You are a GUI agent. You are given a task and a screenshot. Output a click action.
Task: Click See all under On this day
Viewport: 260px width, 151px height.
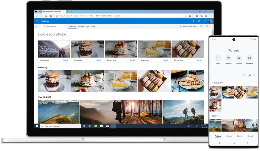(x=65, y=60)
